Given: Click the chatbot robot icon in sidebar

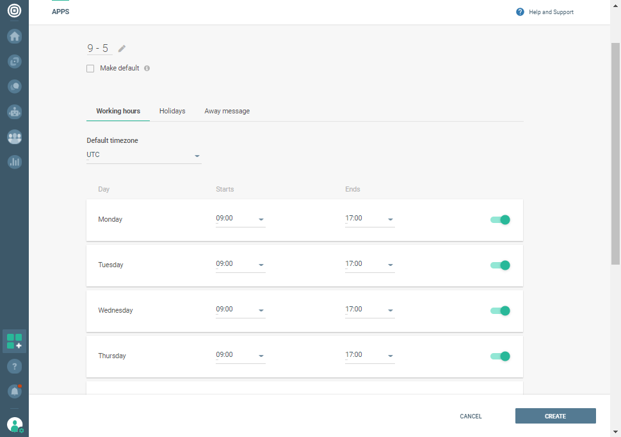Looking at the screenshot, I should coord(14,111).
